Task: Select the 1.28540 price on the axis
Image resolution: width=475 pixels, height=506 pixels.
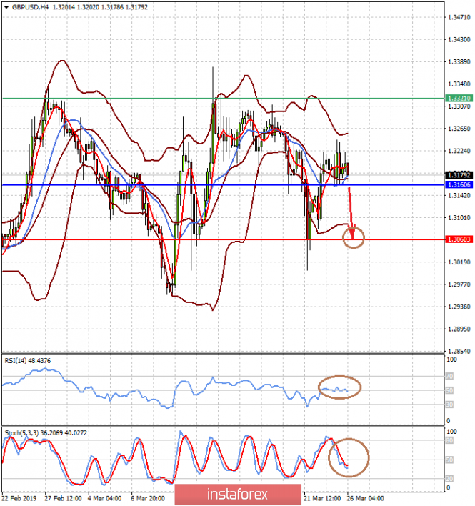Action: pos(457,352)
